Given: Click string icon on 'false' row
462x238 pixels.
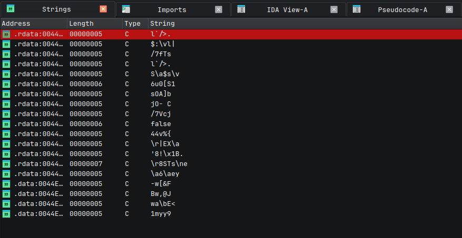Looking at the screenshot, I should pos(6,125).
